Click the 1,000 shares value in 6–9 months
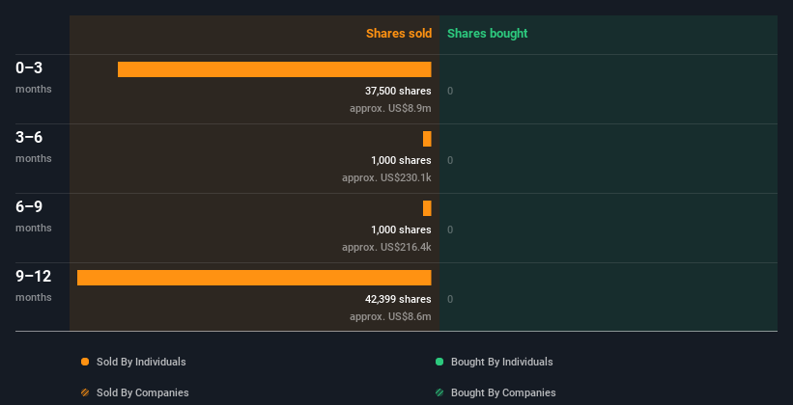 click(401, 229)
